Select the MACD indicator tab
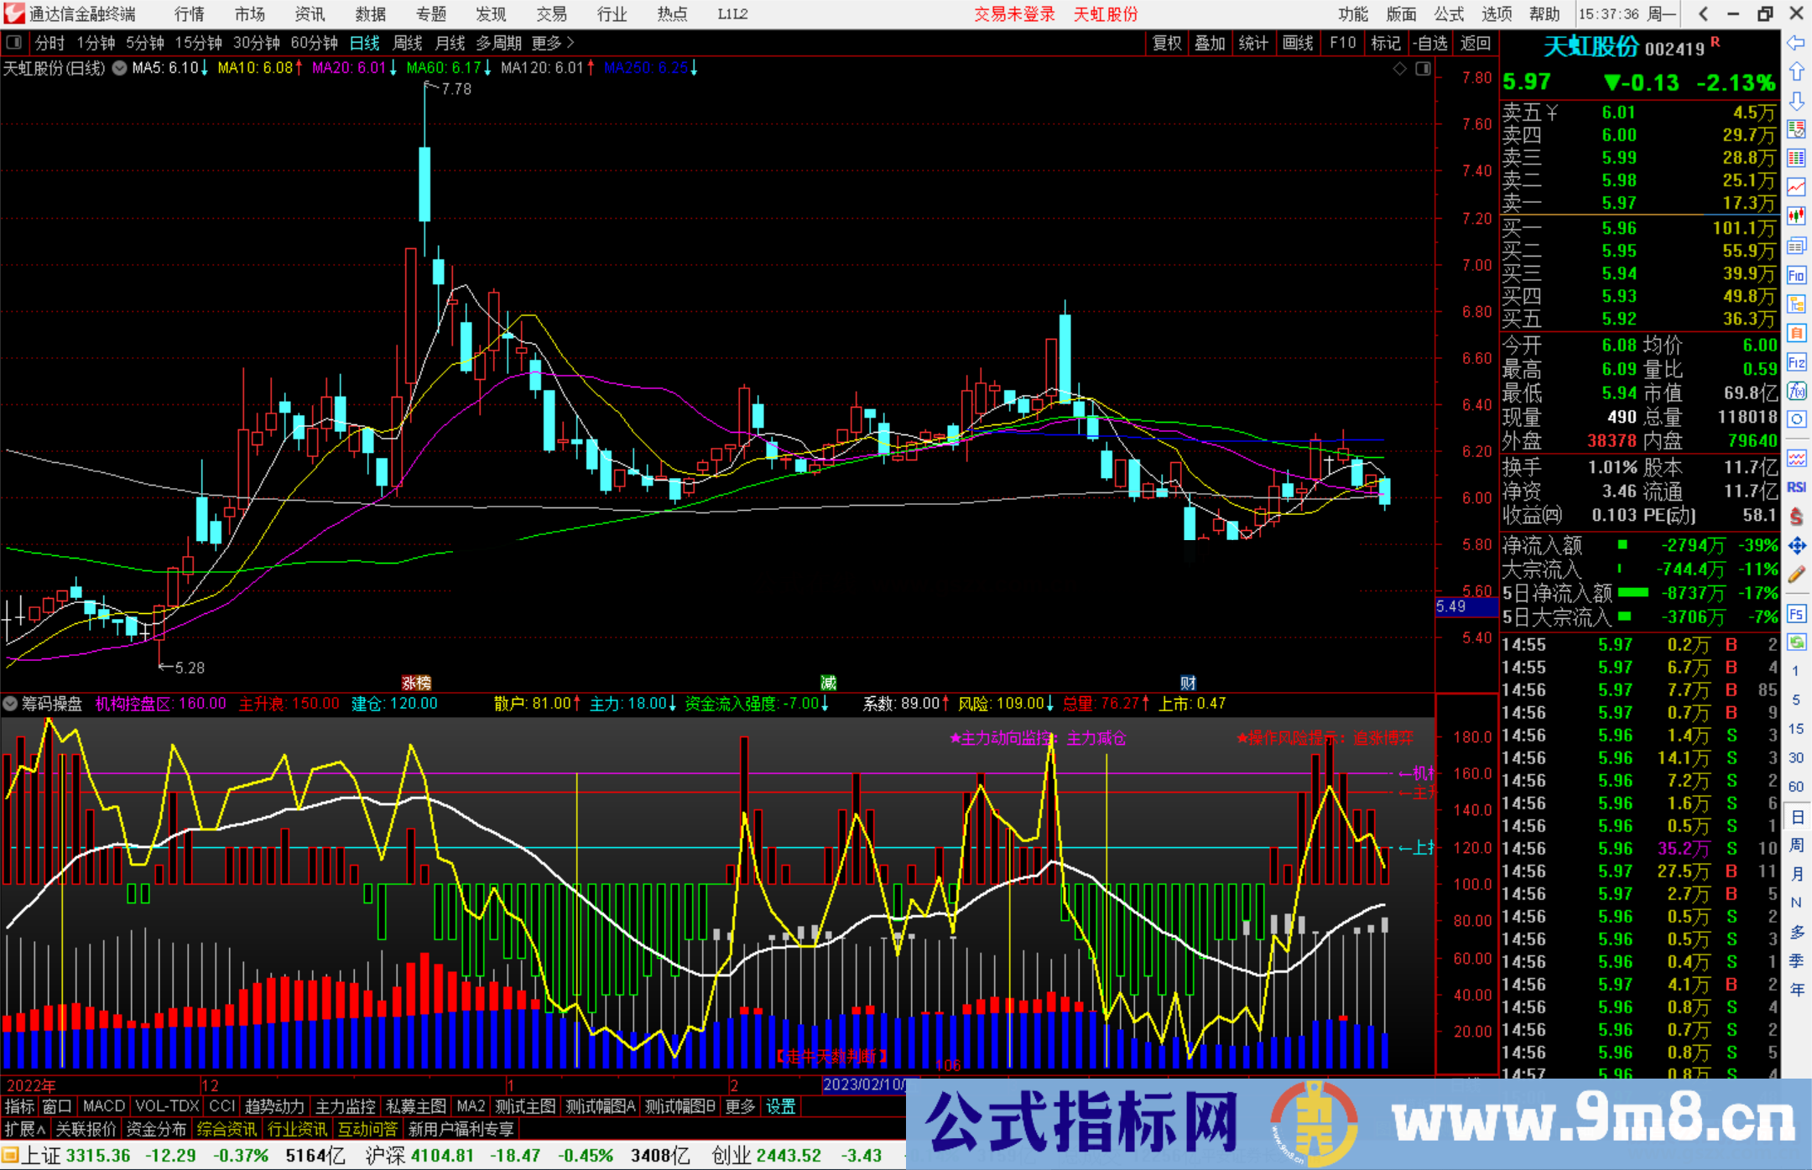This screenshot has width=1812, height=1170. [x=104, y=1106]
